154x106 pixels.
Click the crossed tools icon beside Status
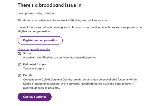[x=20, y=54]
